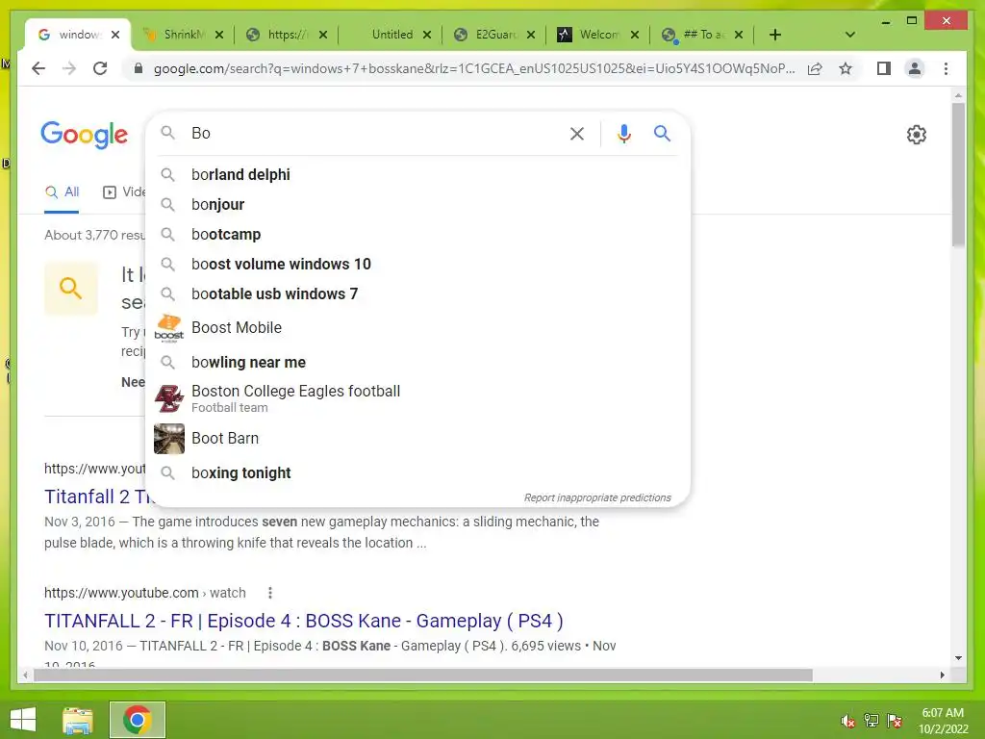
Task: Click in the Google search input
Action: pyautogui.click(x=374, y=133)
